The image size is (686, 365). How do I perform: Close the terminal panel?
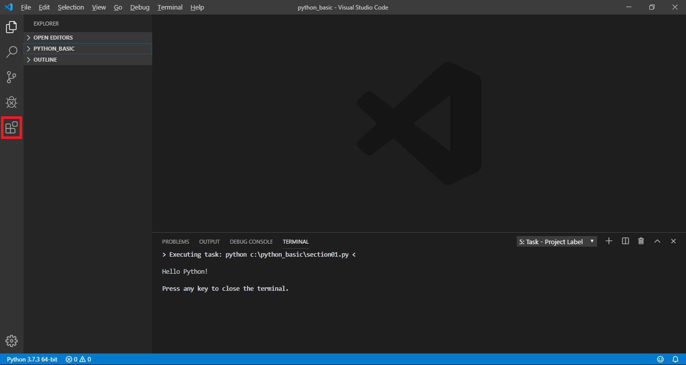(x=673, y=241)
